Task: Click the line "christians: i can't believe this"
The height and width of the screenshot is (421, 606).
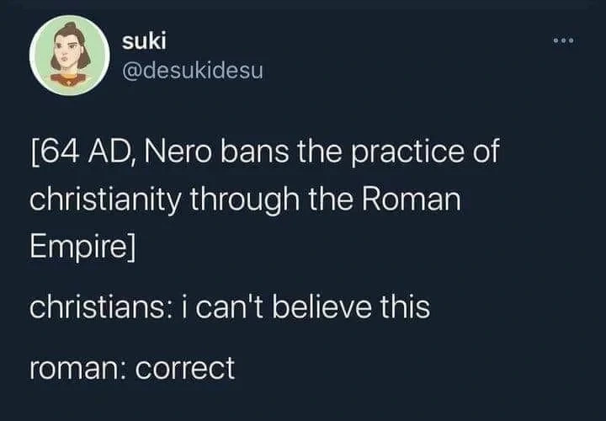Action: point(229,307)
